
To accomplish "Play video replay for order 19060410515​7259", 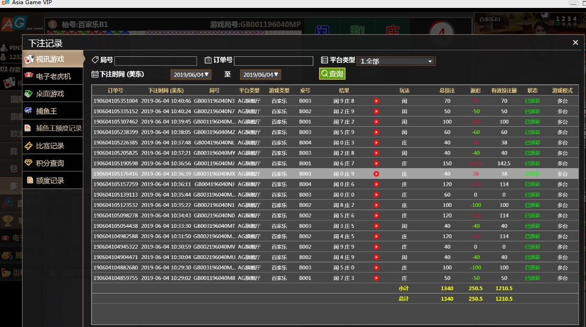I will pos(376,184).
